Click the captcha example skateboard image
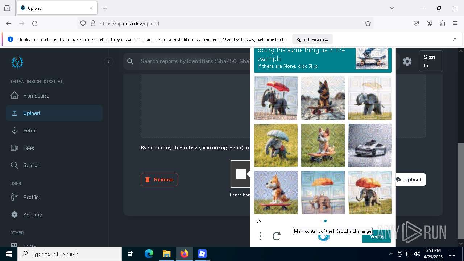The height and width of the screenshot is (261, 464). pos(372,58)
